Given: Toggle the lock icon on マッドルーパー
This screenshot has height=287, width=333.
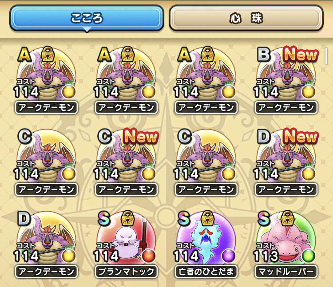Looking at the screenshot, I should click(288, 218).
